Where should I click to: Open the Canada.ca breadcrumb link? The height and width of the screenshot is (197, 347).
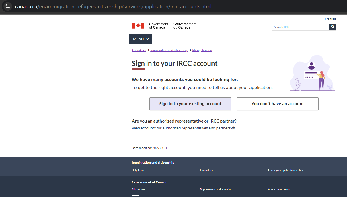[139, 50]
